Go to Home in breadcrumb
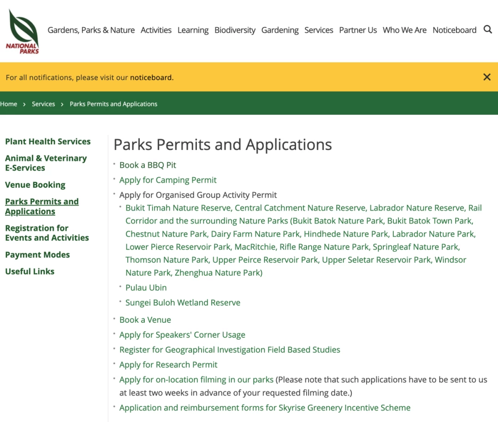Screen dimensions: 498x422 pyautogui.click(x=9, y=104)
